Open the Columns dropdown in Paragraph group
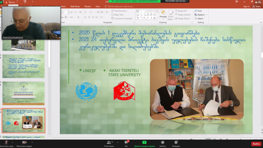The width and height of the screenshot is (263, 148). 102,17
